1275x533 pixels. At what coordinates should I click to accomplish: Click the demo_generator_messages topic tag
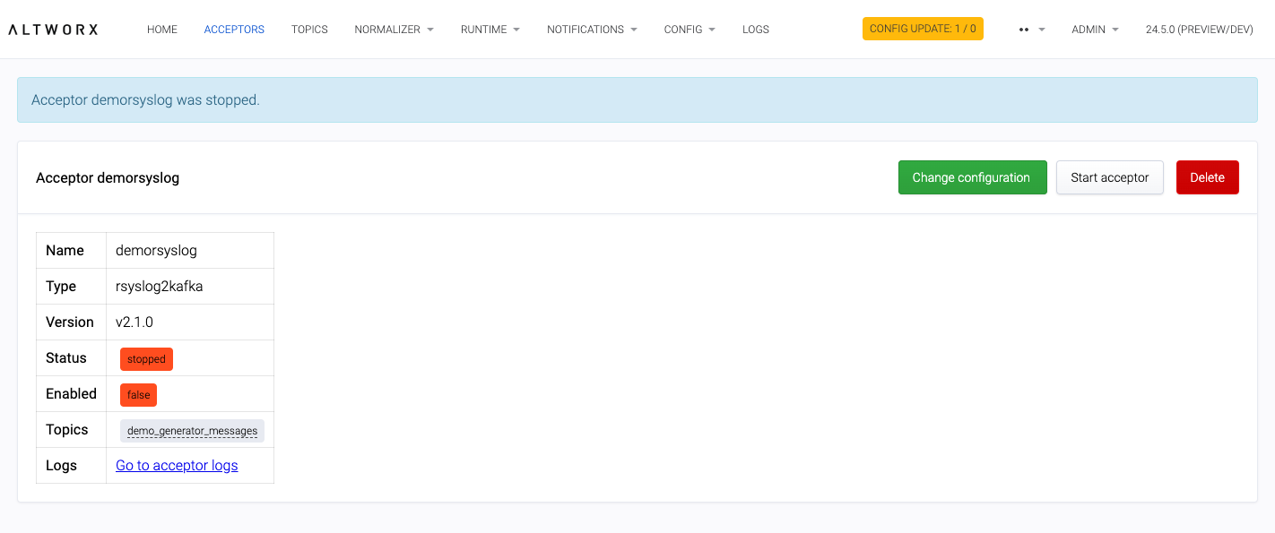(192, 431)
